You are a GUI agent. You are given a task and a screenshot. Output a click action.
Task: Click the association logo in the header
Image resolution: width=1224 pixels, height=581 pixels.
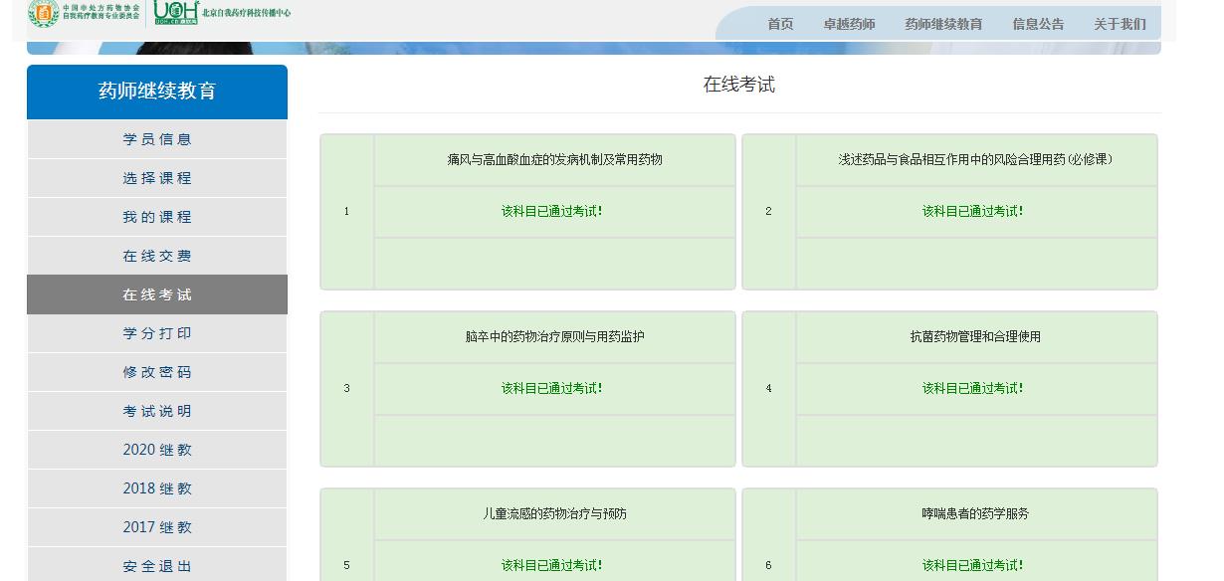(44, 13)
